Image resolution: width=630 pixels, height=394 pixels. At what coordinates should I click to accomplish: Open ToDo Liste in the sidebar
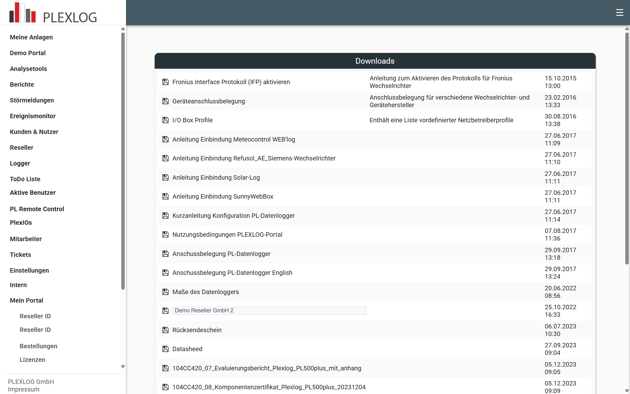pyautogui.click(x=25, y=179)
